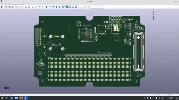
Task: Open Firefox from the taskbar
Action: click(21, 98)
